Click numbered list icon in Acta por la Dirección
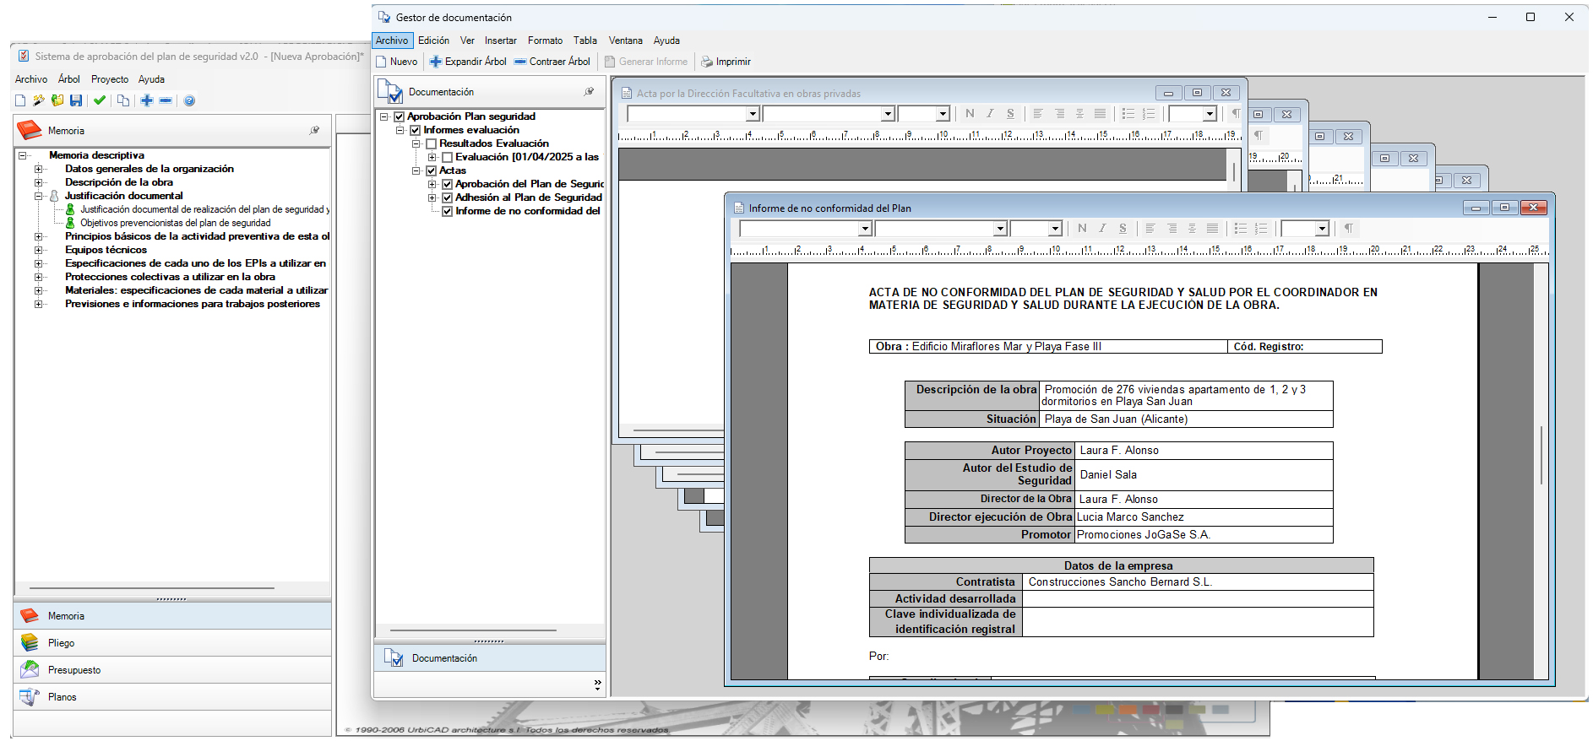The height and width of the screenshot is (741, 1593). coord(1149,114)
